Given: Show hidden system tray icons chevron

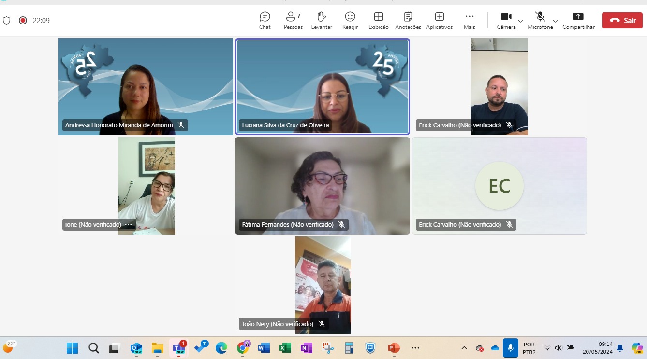Looking at the screenshot, I should [464, 348].
